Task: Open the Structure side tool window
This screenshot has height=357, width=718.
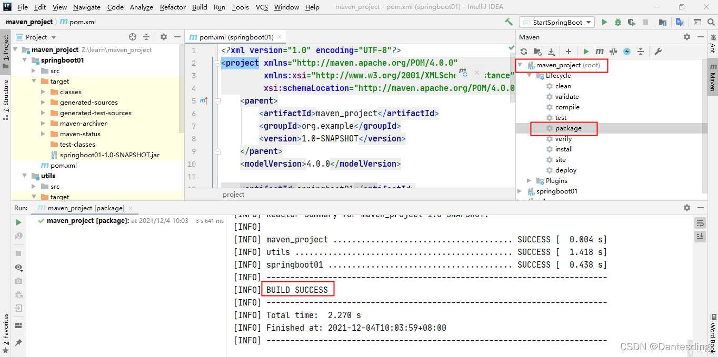Action: [5, 100]
